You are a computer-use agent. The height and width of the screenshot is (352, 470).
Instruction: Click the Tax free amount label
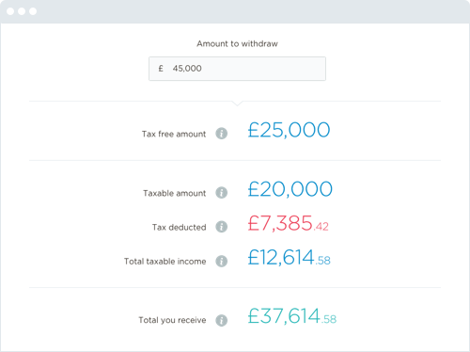(x=174, y=134)
